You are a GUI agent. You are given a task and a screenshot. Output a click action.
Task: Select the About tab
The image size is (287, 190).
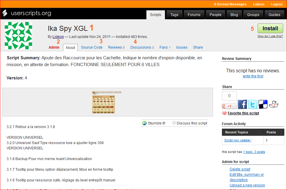[x=70, y=47]
